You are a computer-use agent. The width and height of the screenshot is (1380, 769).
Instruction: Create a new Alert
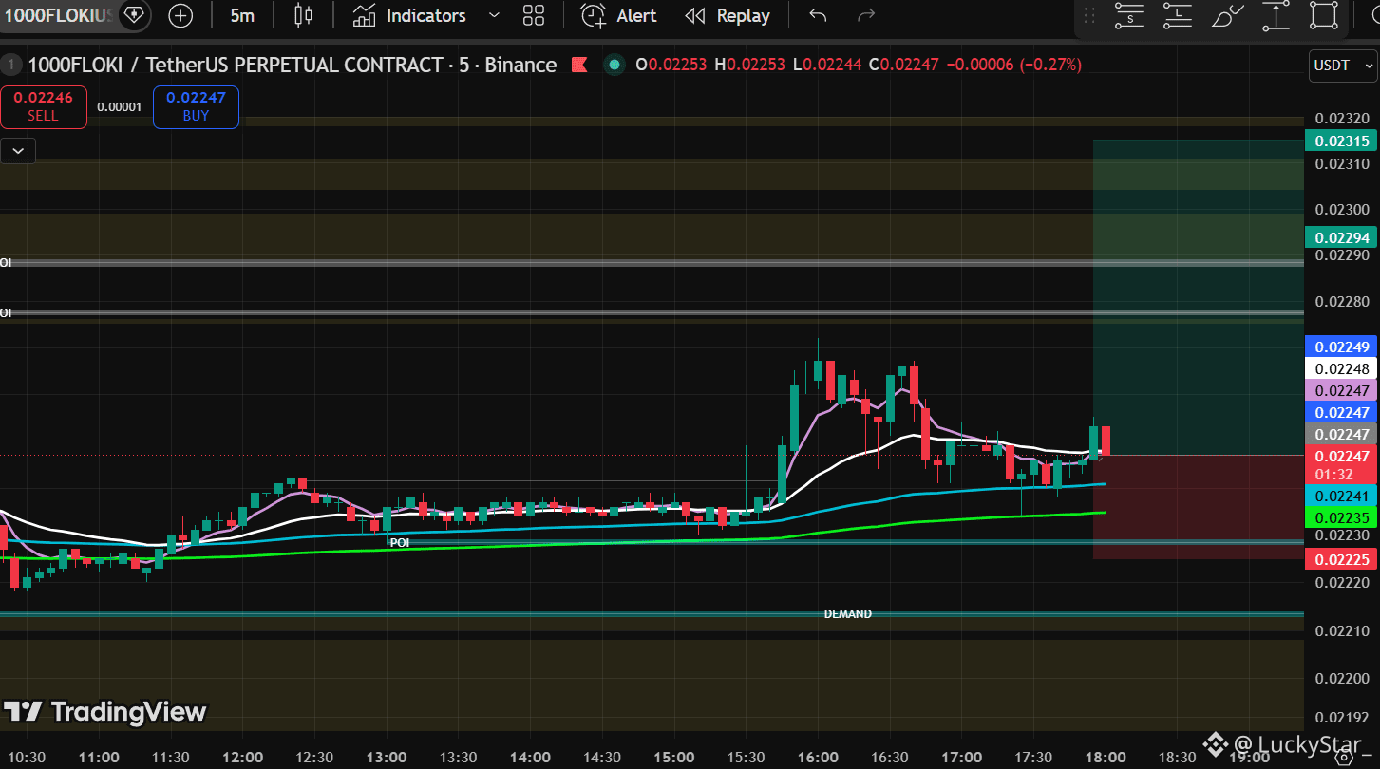click(x=619, y=15)
